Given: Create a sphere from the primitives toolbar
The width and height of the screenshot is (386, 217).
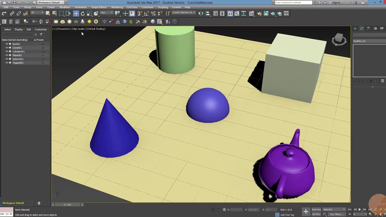Looking at the screenshot, I should 69,22.
